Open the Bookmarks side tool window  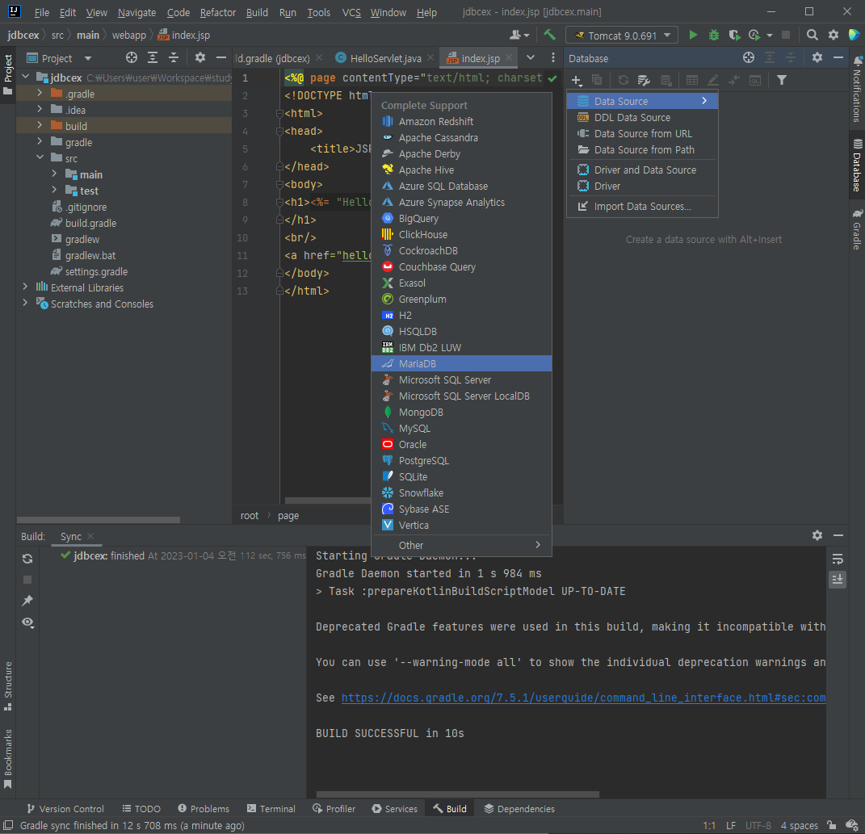[8, 759]
